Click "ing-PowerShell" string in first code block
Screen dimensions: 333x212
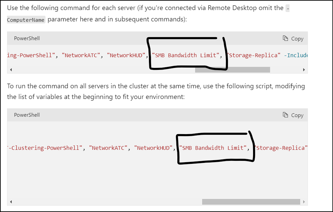pos(31,56)
